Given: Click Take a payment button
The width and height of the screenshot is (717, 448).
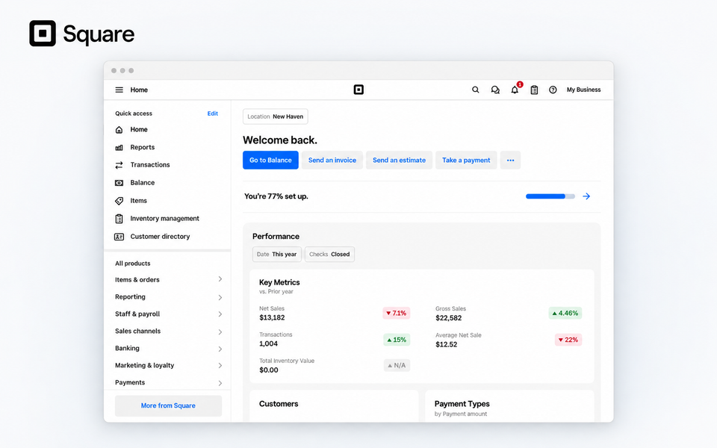Looking at the screenshot, I should point(466,160).
